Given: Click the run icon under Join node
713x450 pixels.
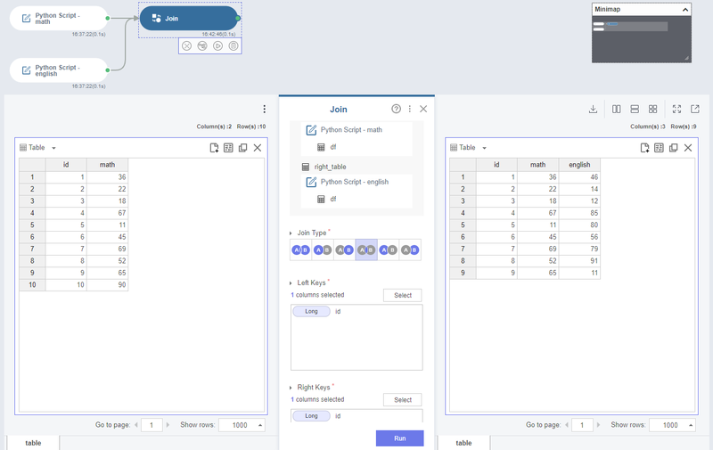Looking at the screenshot, I should pos(217,45).
